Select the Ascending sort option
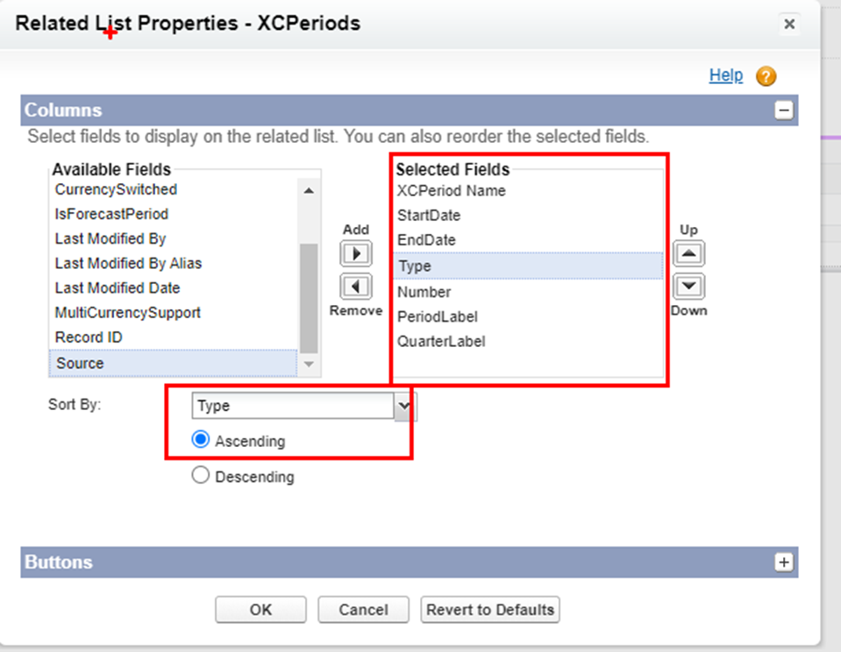This screenshot has height=652, width=841. coord(201,440)
